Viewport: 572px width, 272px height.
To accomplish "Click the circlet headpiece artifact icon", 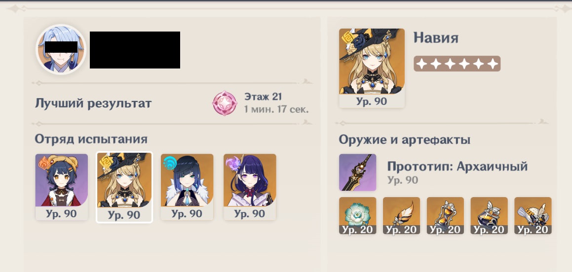I will 533,215.
